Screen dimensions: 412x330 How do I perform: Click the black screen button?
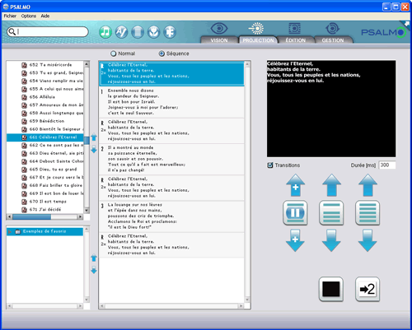click(x=331, y=289)
